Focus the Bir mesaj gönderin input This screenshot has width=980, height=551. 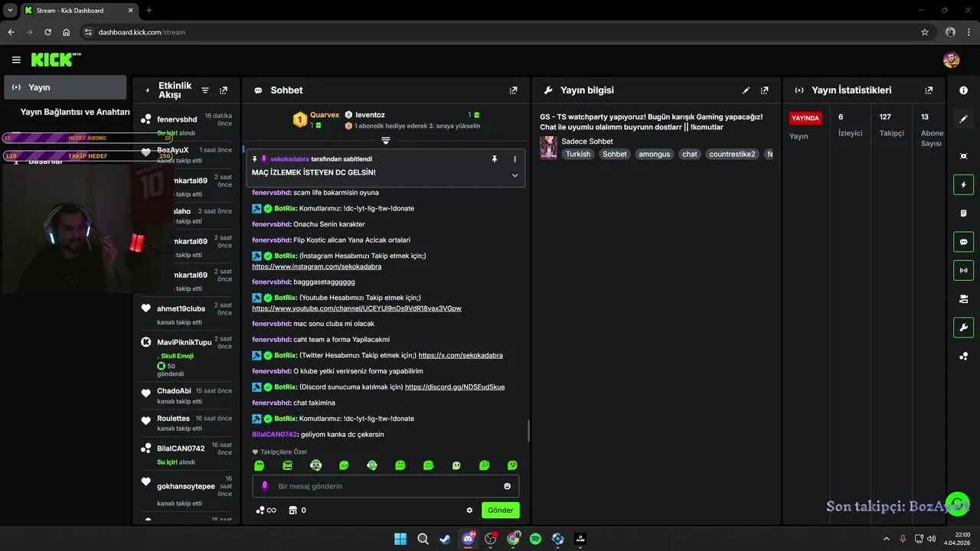pyautogui.click(x=385, y=486)
